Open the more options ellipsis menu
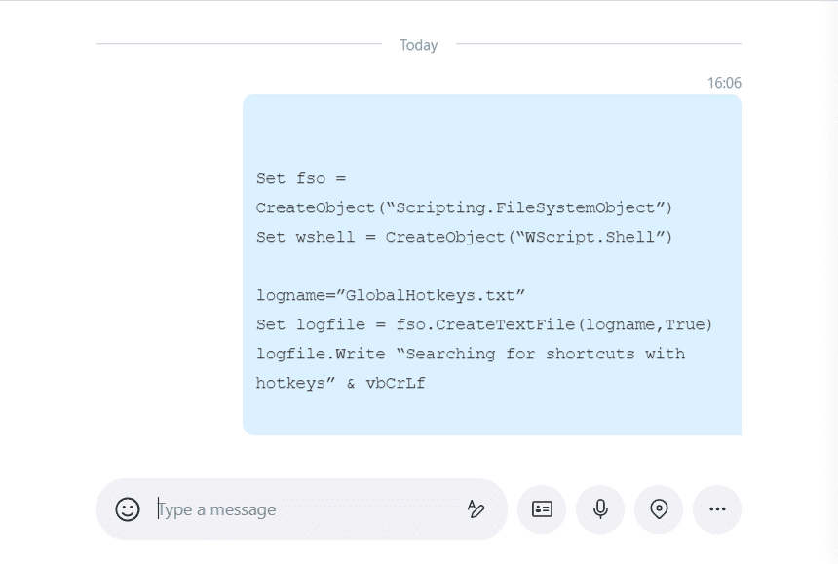 coord(717,508)
